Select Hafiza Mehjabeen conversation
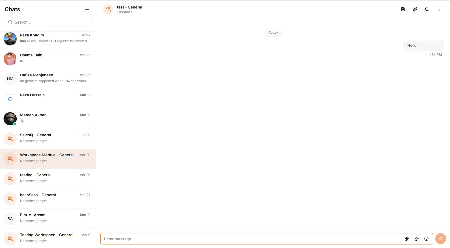 tap(48, 79)
